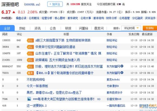The width and height of the screenshot is (157, 111).
Task: Open the 财务分析 F10 link
Action: (111, 18)
